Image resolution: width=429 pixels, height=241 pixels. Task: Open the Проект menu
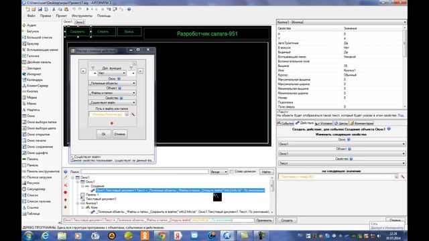click(61, 16)
